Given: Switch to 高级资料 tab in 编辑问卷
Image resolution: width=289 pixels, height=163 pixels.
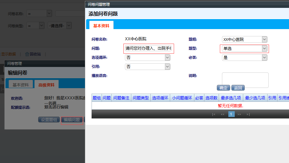Looking at the screenshot, I should click(x=46, y=85).
